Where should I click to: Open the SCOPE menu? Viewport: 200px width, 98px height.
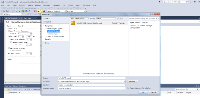tap(78, 5)
